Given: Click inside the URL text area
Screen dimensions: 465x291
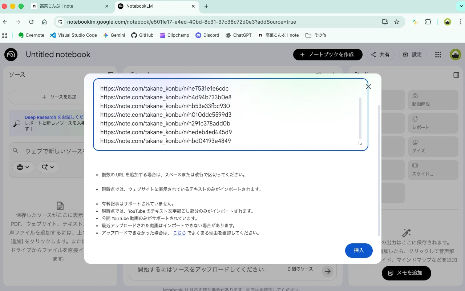Looking at the screenshot, I should [x=231, y=115].
